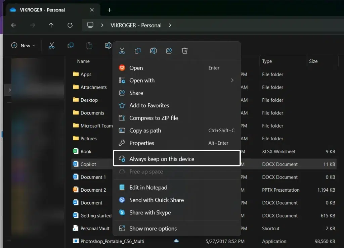This screenshot has height=248, width=344.
Task: Click the This PC monitor icon in address bar
Action: 90,25
